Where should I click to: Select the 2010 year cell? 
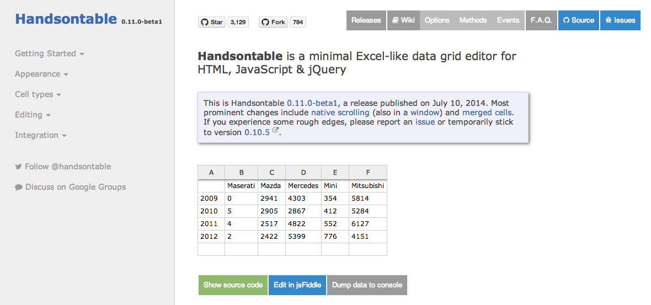coord(211,211)
